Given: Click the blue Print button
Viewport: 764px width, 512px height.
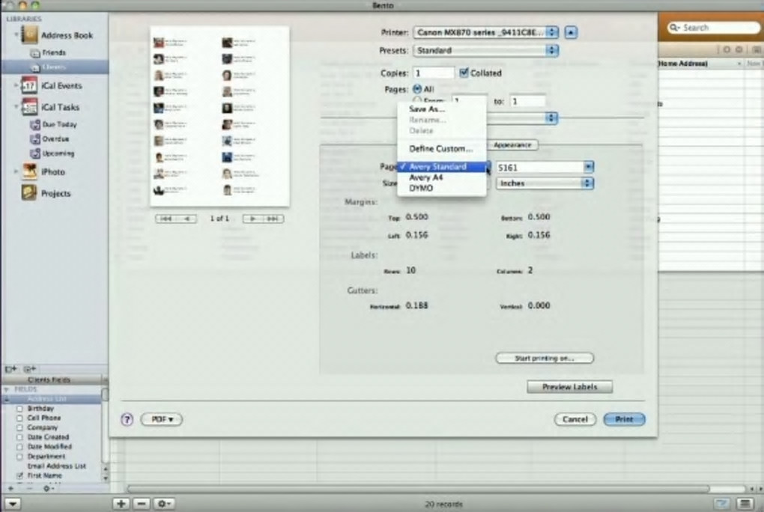Looking at the screenshot, I should point(624,419).
